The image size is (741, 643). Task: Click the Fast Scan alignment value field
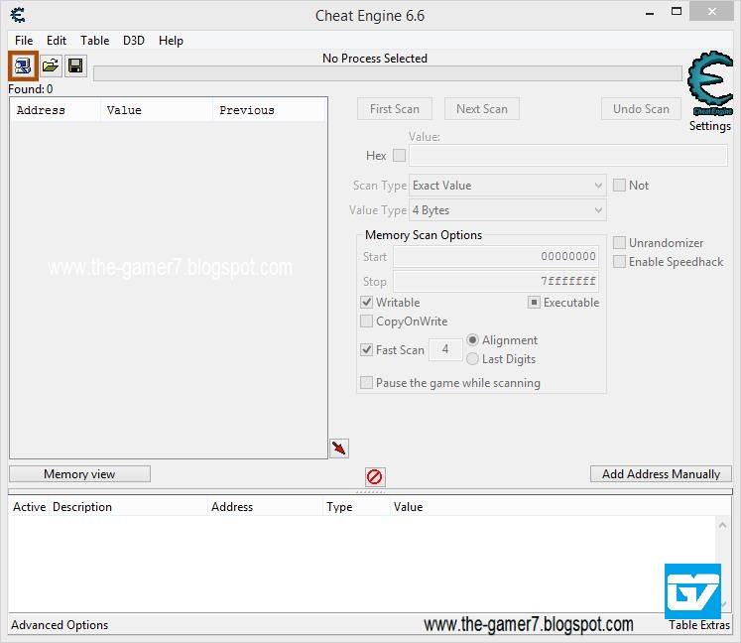coord(445,349)
